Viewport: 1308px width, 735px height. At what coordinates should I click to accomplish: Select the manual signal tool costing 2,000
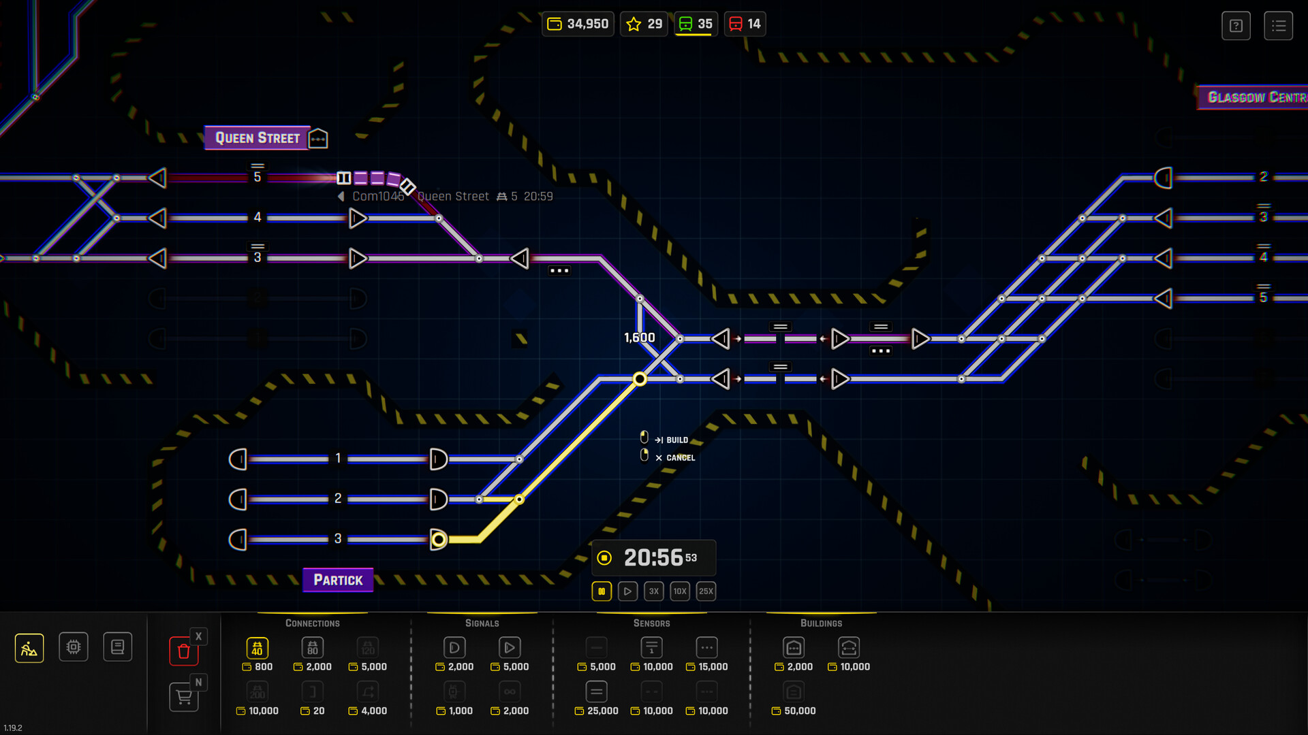click(x=454, y=647)
